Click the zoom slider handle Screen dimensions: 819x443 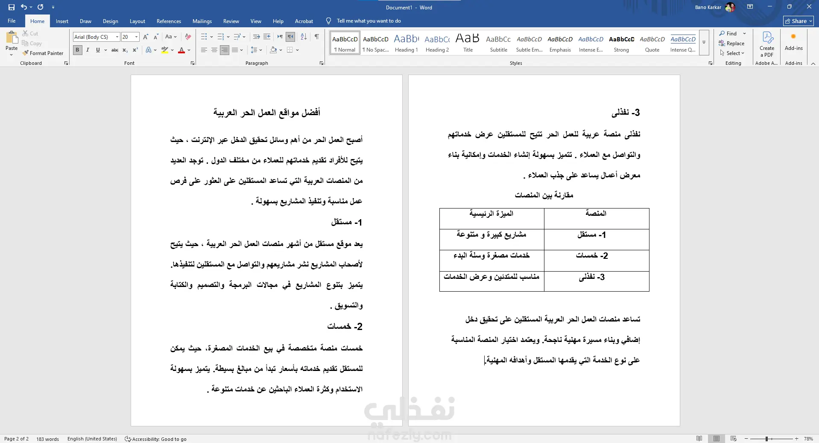(x=766, y=439)
